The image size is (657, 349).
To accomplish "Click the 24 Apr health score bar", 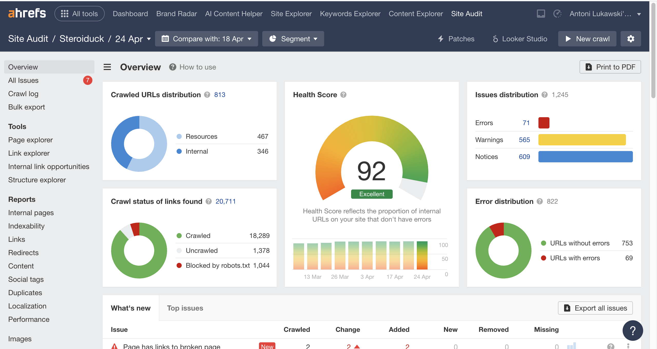I will [x=422, y=255].
